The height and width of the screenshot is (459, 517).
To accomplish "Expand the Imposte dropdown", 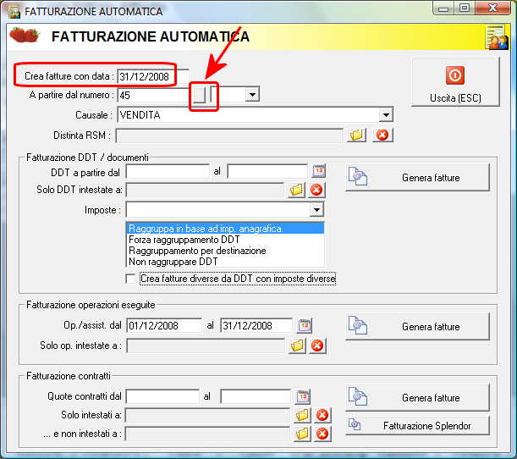I will (316, 210).
